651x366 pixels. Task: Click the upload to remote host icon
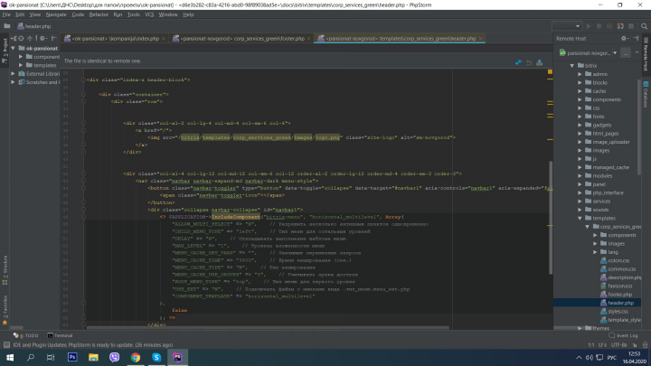pos(539,62)
